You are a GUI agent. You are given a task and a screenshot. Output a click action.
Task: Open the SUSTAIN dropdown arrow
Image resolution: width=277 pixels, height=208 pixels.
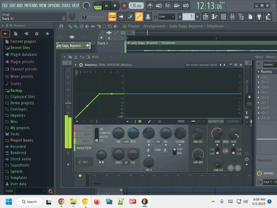180,145
